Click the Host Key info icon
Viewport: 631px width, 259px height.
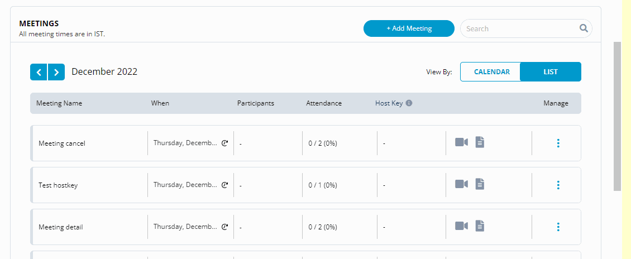409,103
